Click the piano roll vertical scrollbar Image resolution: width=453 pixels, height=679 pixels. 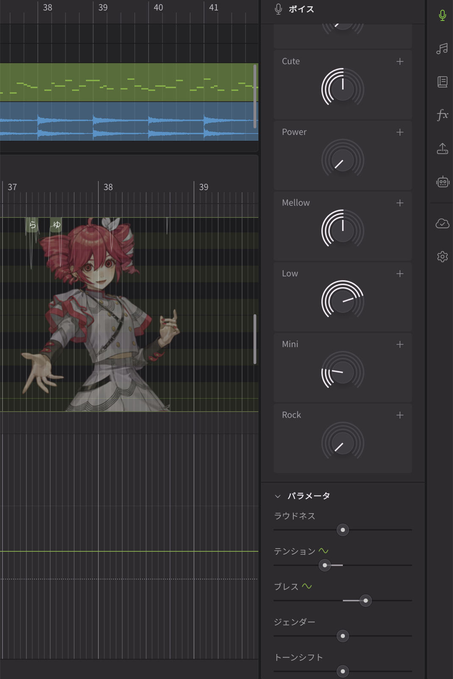click(255, 339)
